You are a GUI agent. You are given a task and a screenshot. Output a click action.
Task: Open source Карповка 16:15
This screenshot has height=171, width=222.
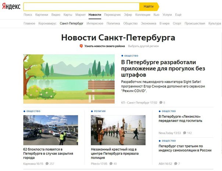(33, 164)
